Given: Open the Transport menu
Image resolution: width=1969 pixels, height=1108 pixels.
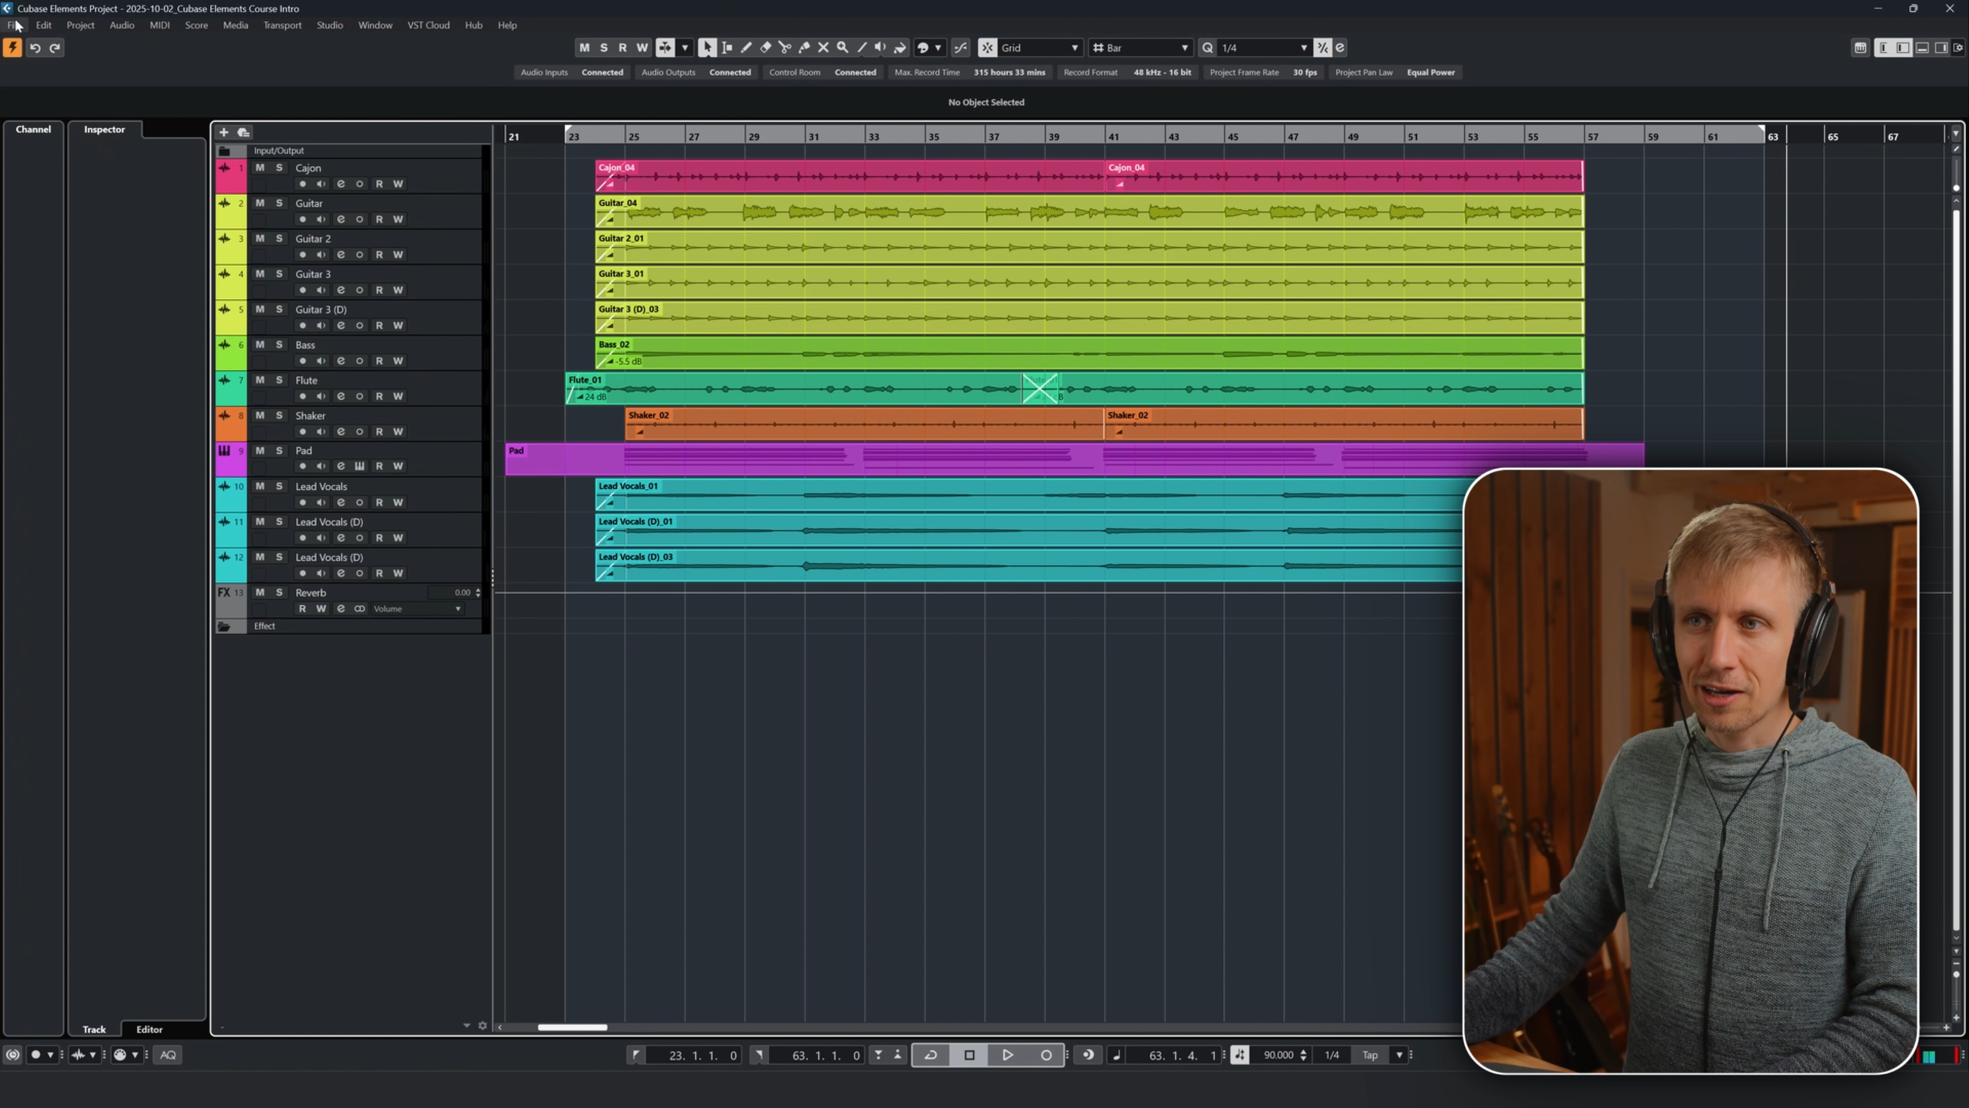Looking at the screenshot, I should (x=282, y=25).
